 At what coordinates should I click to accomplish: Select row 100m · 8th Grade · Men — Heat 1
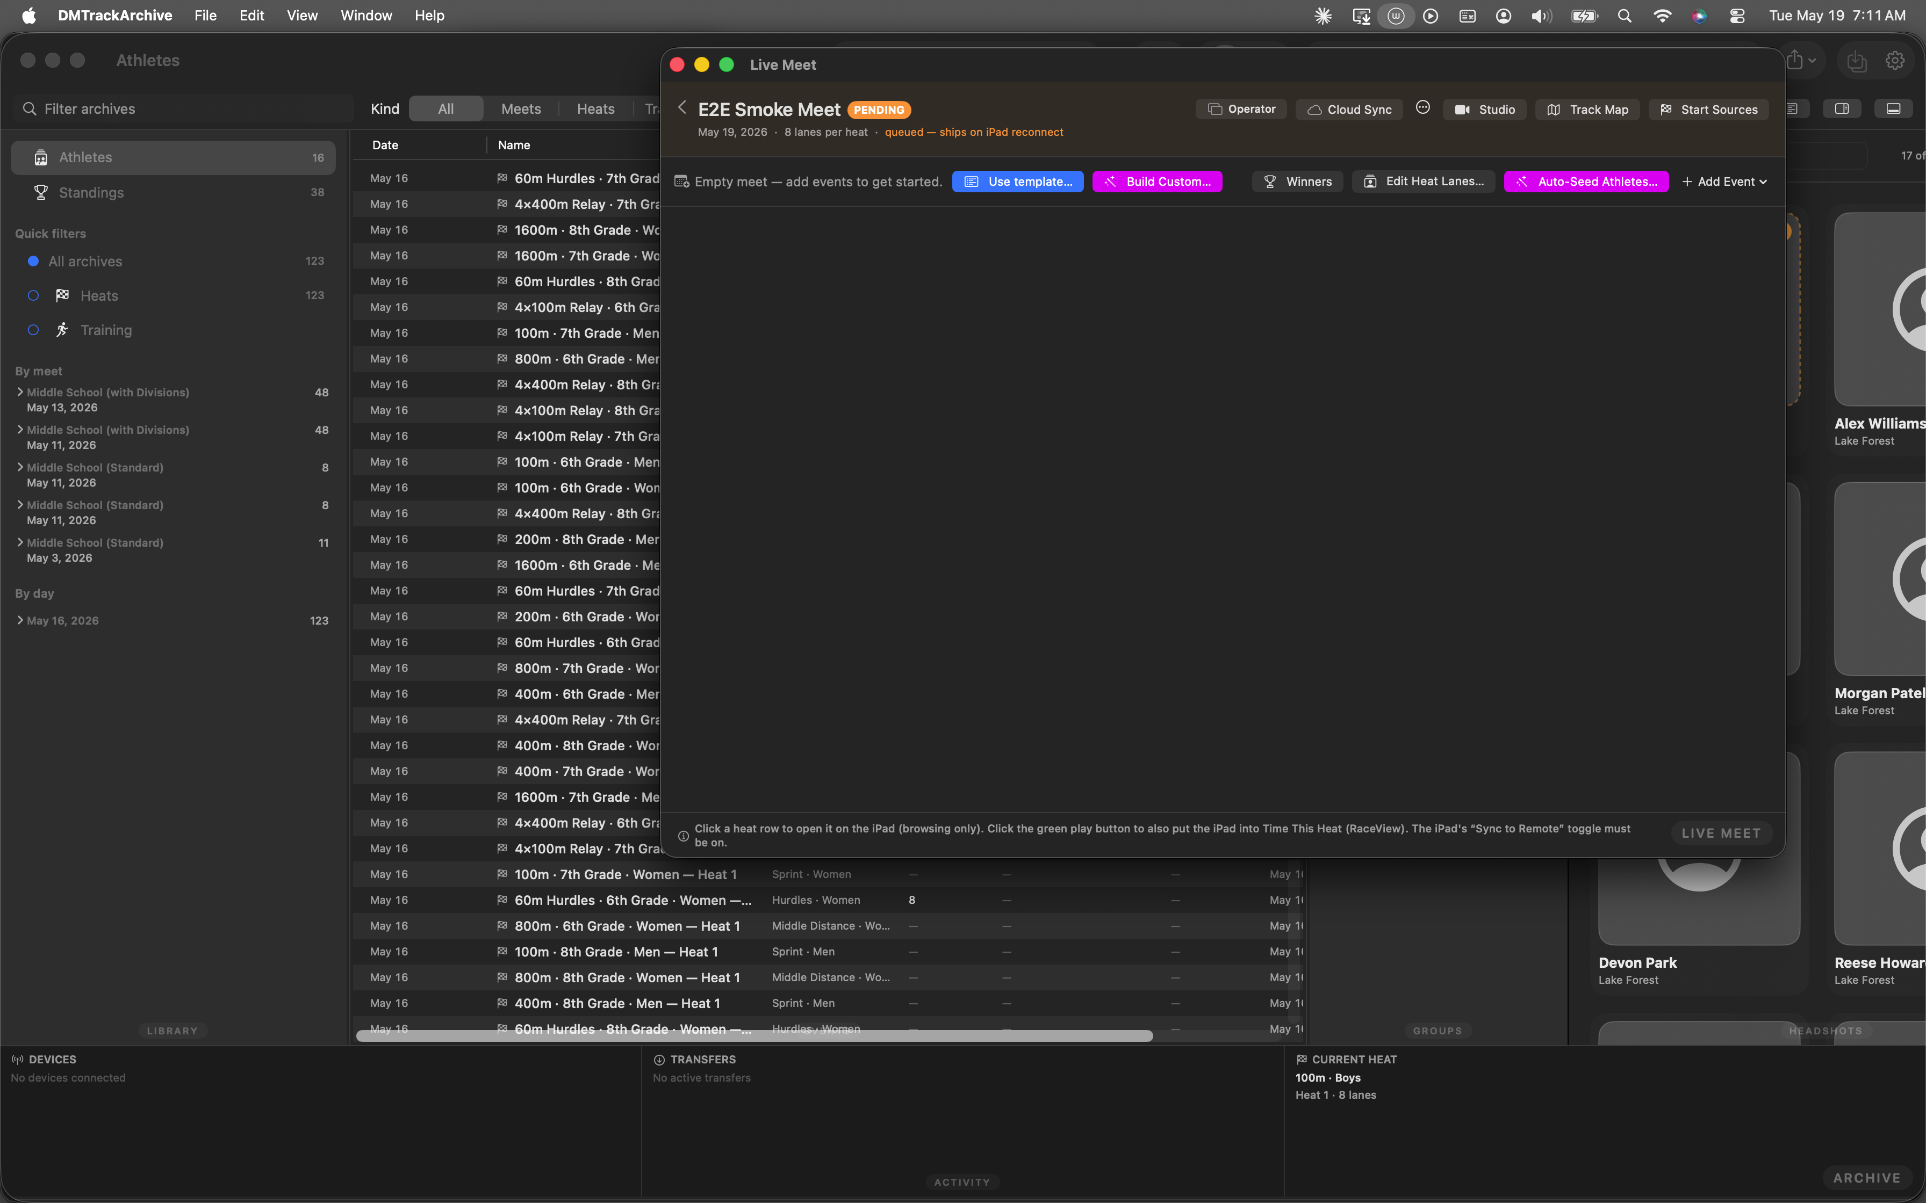(828, 952)
